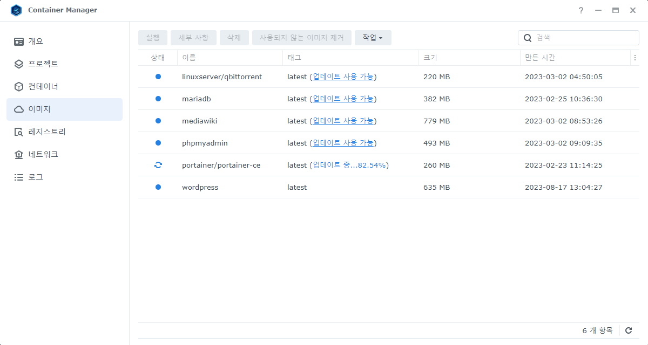This screenshot has height=345, width=648.
Task: Select the portainer/portainer-ce image name
Action: [221, 165]
